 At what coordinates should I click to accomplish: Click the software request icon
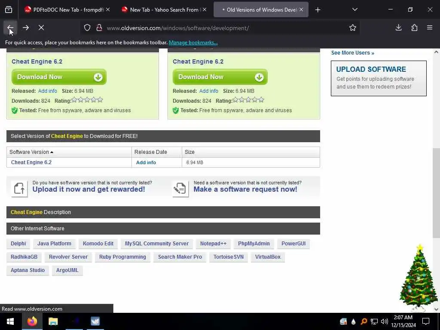coord(180,188)
